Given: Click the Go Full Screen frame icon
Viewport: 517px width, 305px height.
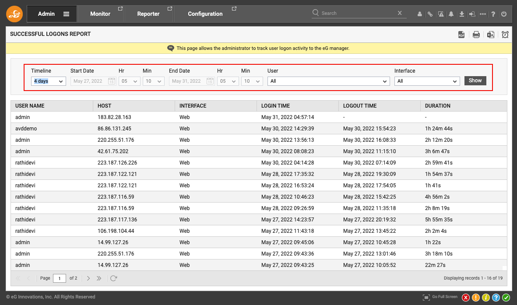Looking at the screenshot, I should click(x=426, y=298).
